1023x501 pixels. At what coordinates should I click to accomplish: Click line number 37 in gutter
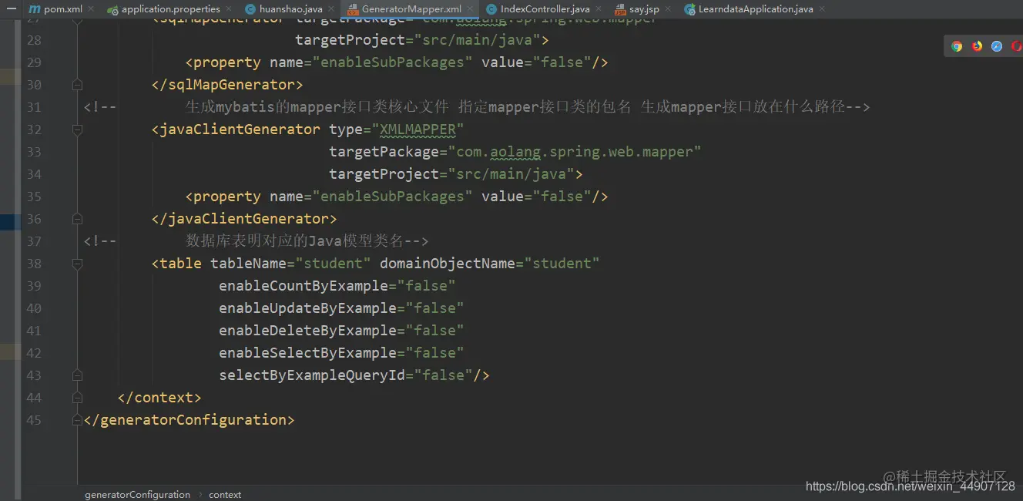coord(34,241)
